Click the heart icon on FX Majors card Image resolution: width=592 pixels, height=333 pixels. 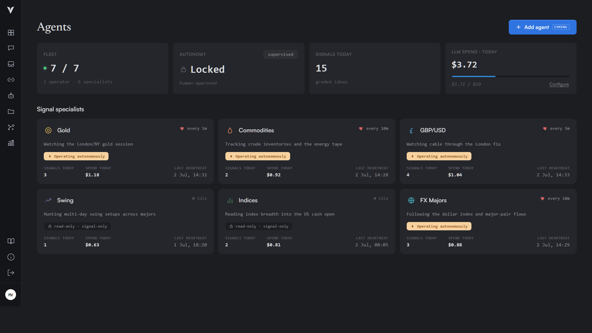[542, 199]
